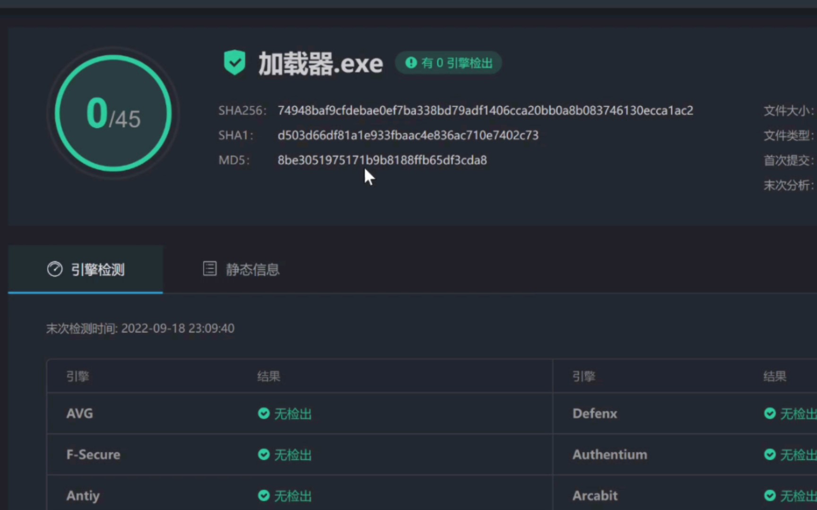The height and width of the screenshot is (510, 817).
Task: Click the 文件大小 label
Action: click(x=789, y=111)
